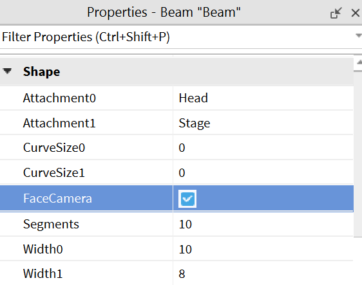Click the scrollbar up arrow
362x285 pixels.
359,62
